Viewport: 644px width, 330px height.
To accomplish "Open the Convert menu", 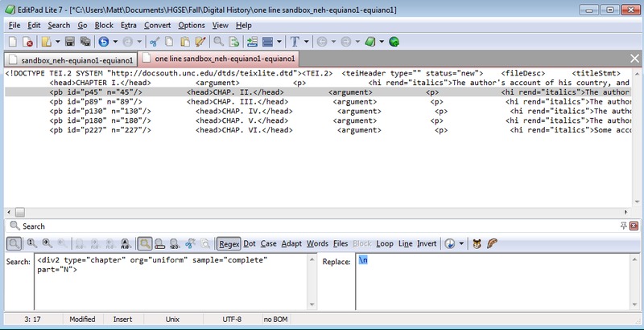I will (157, 26).
